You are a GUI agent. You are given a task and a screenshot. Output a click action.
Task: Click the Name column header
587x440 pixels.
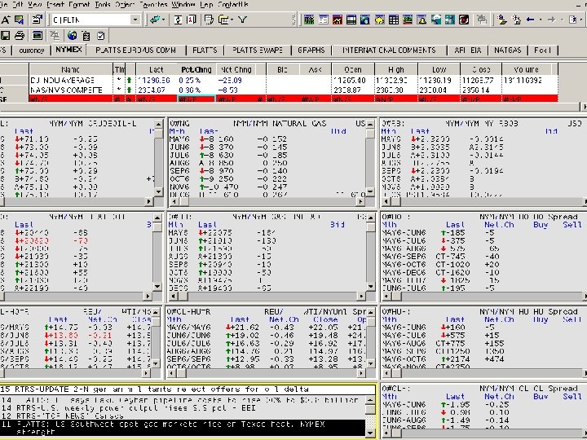click(x=70, y=69)
